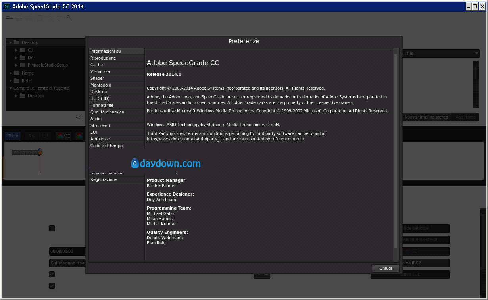Select the Home folder in the browser tree
This screenshot has height=300, width=488.
point(27,73)
